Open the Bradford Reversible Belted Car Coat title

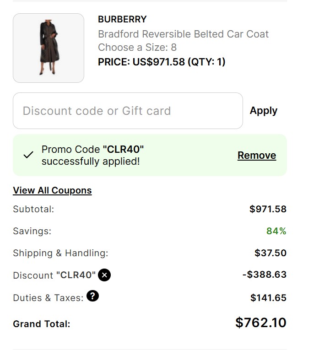(183, 34)
